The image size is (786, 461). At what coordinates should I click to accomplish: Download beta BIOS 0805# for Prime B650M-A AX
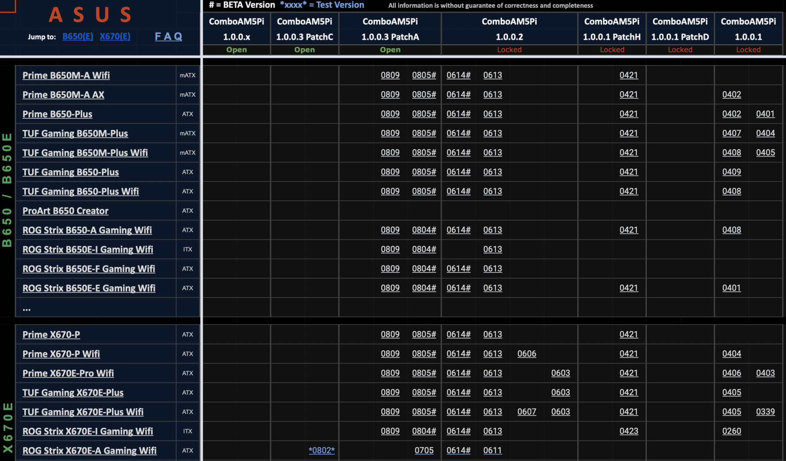tap(424, 94)
